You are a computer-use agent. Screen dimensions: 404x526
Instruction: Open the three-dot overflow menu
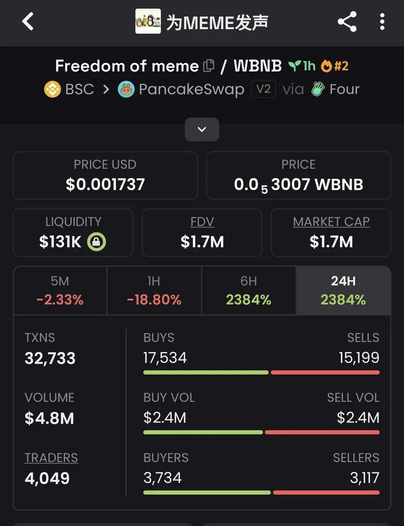[382, 21]
